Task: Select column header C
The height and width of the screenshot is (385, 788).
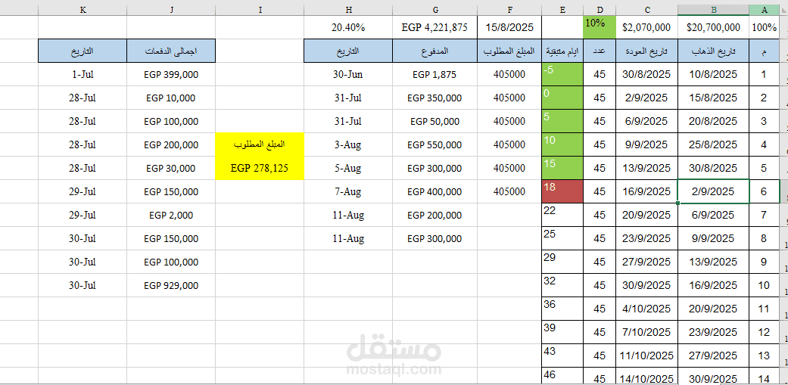Action: (646, 10)
